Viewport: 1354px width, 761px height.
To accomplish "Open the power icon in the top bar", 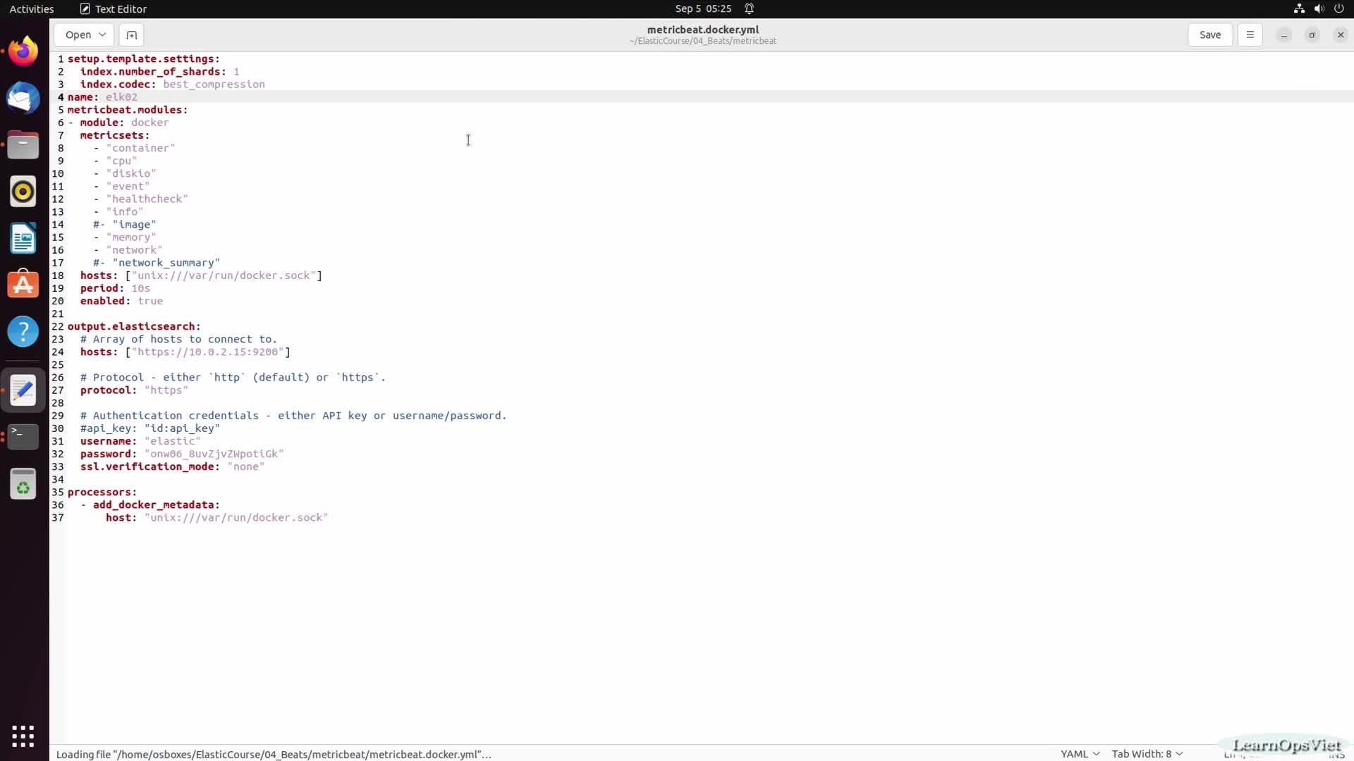I will click(1338, 8).
